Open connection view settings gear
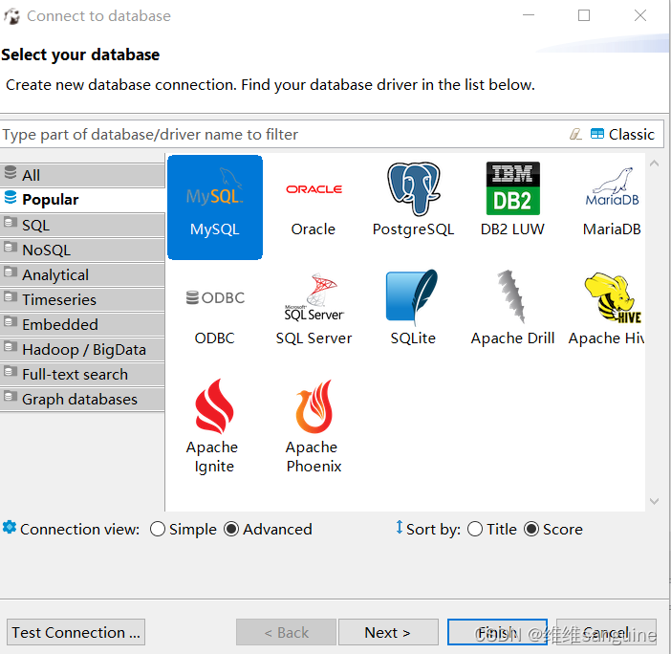 [10, 527]
